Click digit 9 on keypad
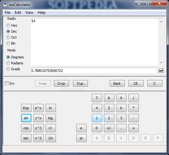Screen dimensions: 169x155 click(121, 98)
